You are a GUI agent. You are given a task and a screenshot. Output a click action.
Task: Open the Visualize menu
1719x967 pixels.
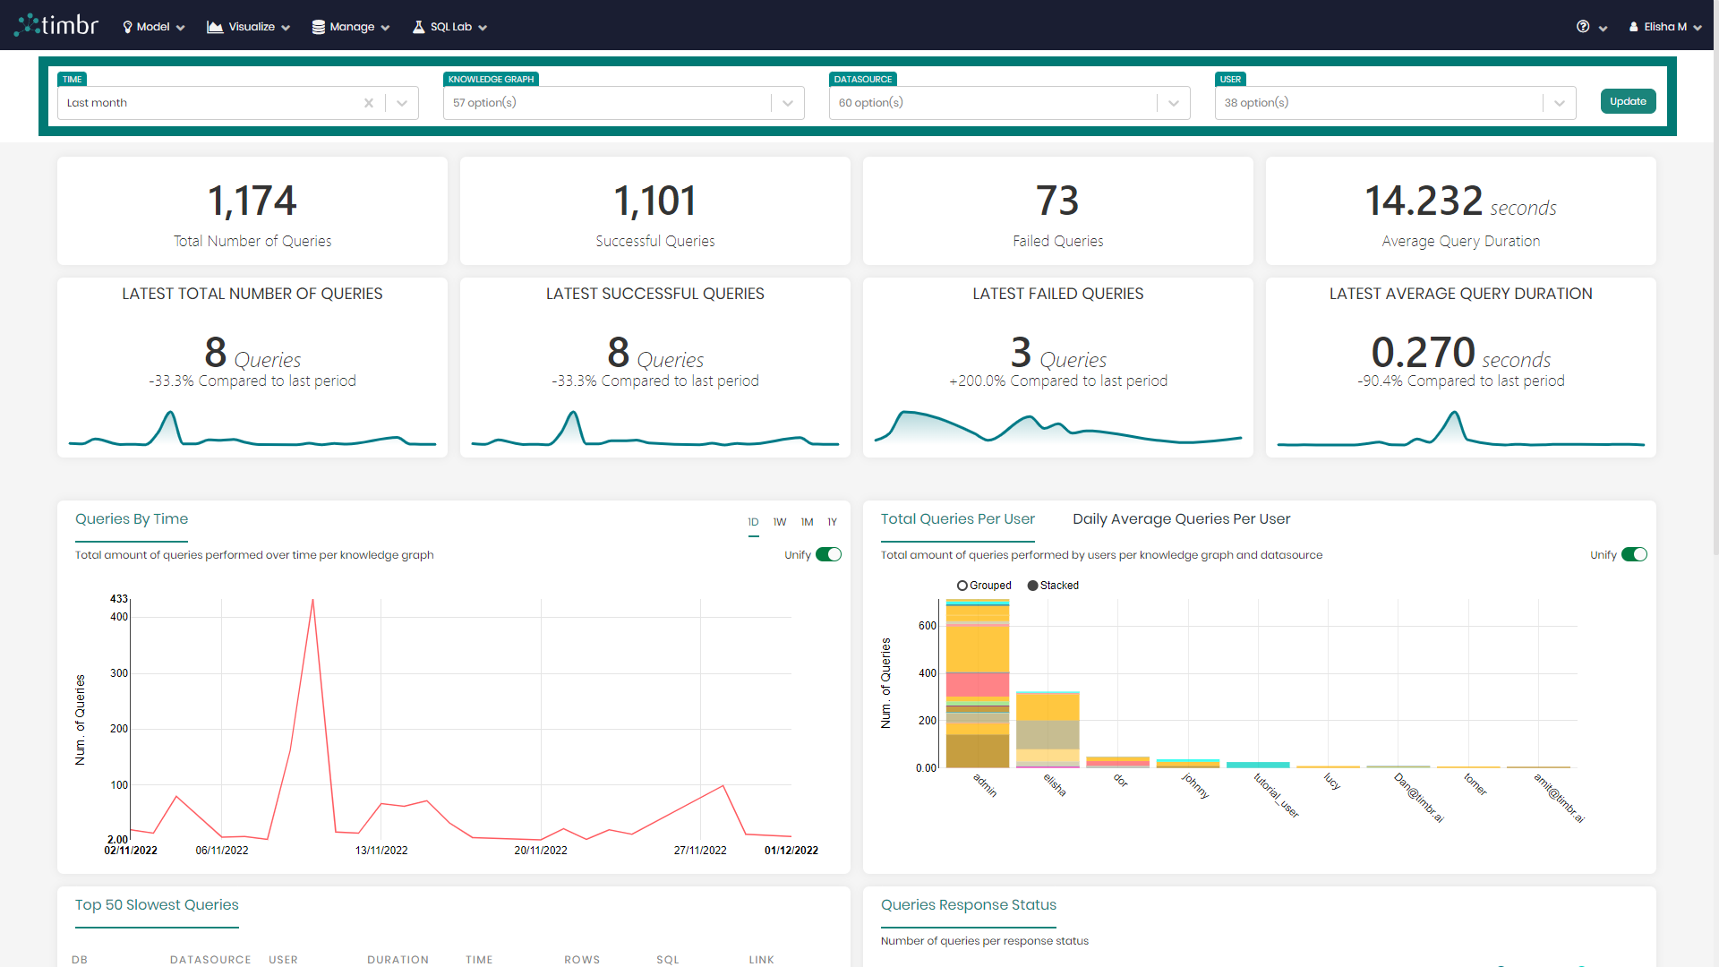(249, 26)
